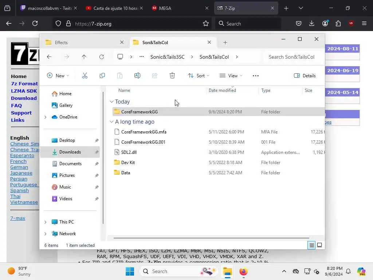Expand the chevron after Son&TailsCol in address bar
The width and height of the screenshot is (373, 280).
tap(237, 57)
